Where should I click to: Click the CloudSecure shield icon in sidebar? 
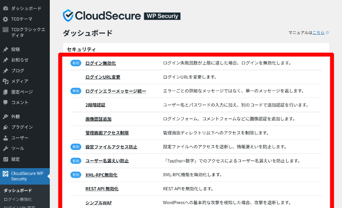(6, 174)
